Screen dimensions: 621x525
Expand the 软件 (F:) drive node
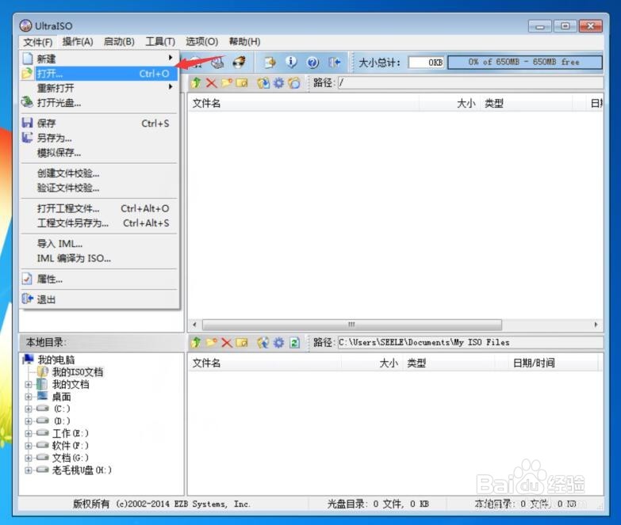coord(28,446)
